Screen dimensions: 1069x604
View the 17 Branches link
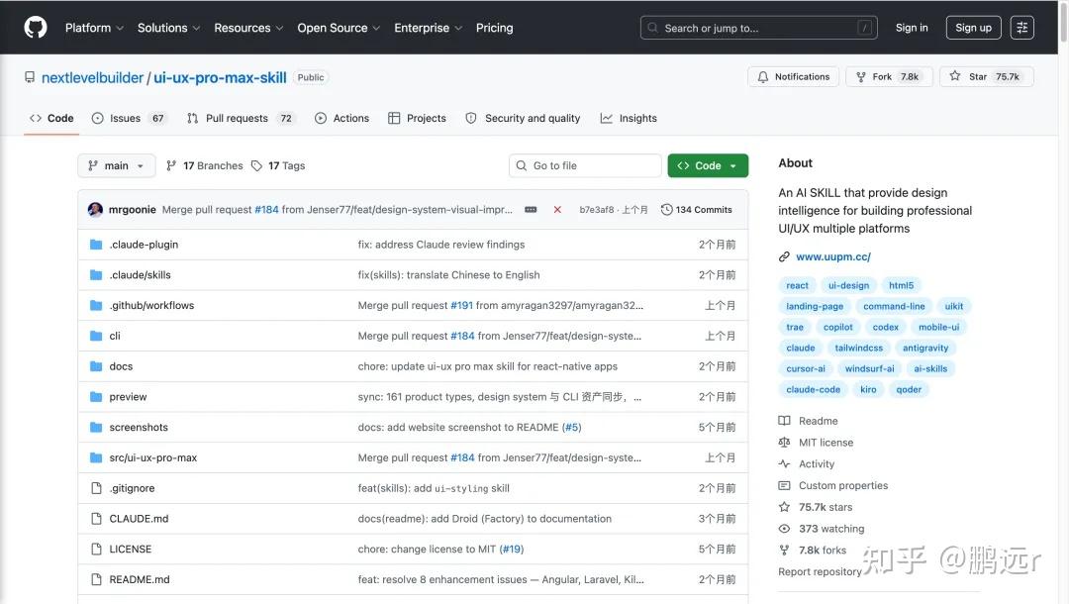tap(205, 165)
